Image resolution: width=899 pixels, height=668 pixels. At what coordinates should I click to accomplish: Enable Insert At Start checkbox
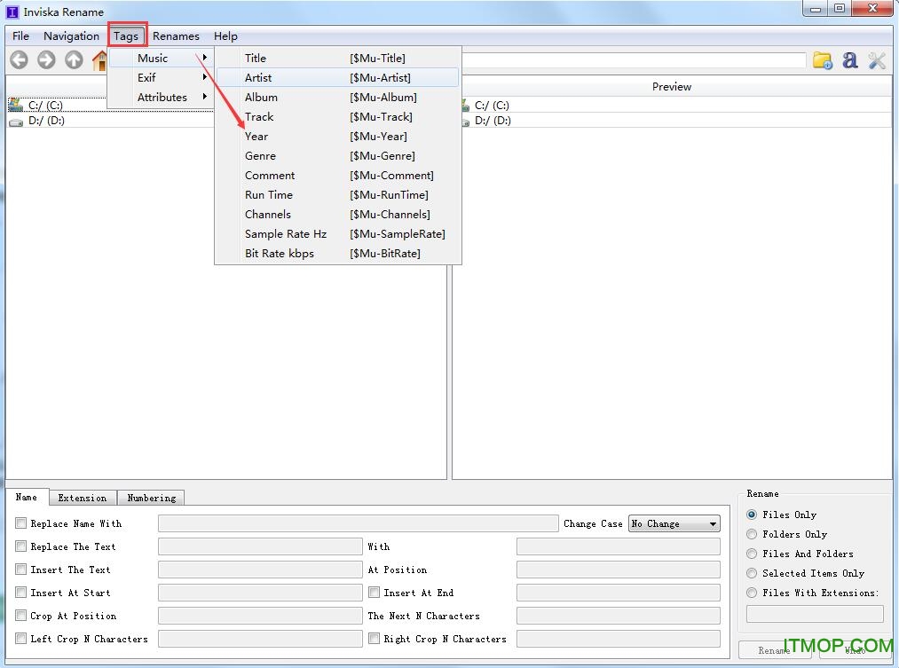pyautogui.click(x=21, y=592)
